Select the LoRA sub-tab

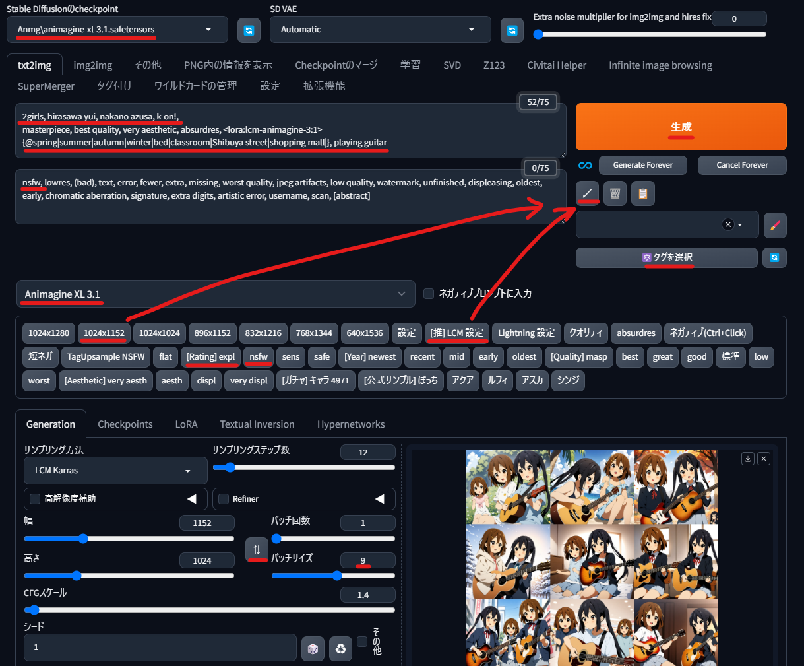coord(186,424)
